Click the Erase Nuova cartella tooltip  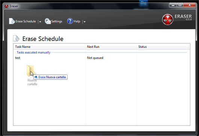point(50,77)
